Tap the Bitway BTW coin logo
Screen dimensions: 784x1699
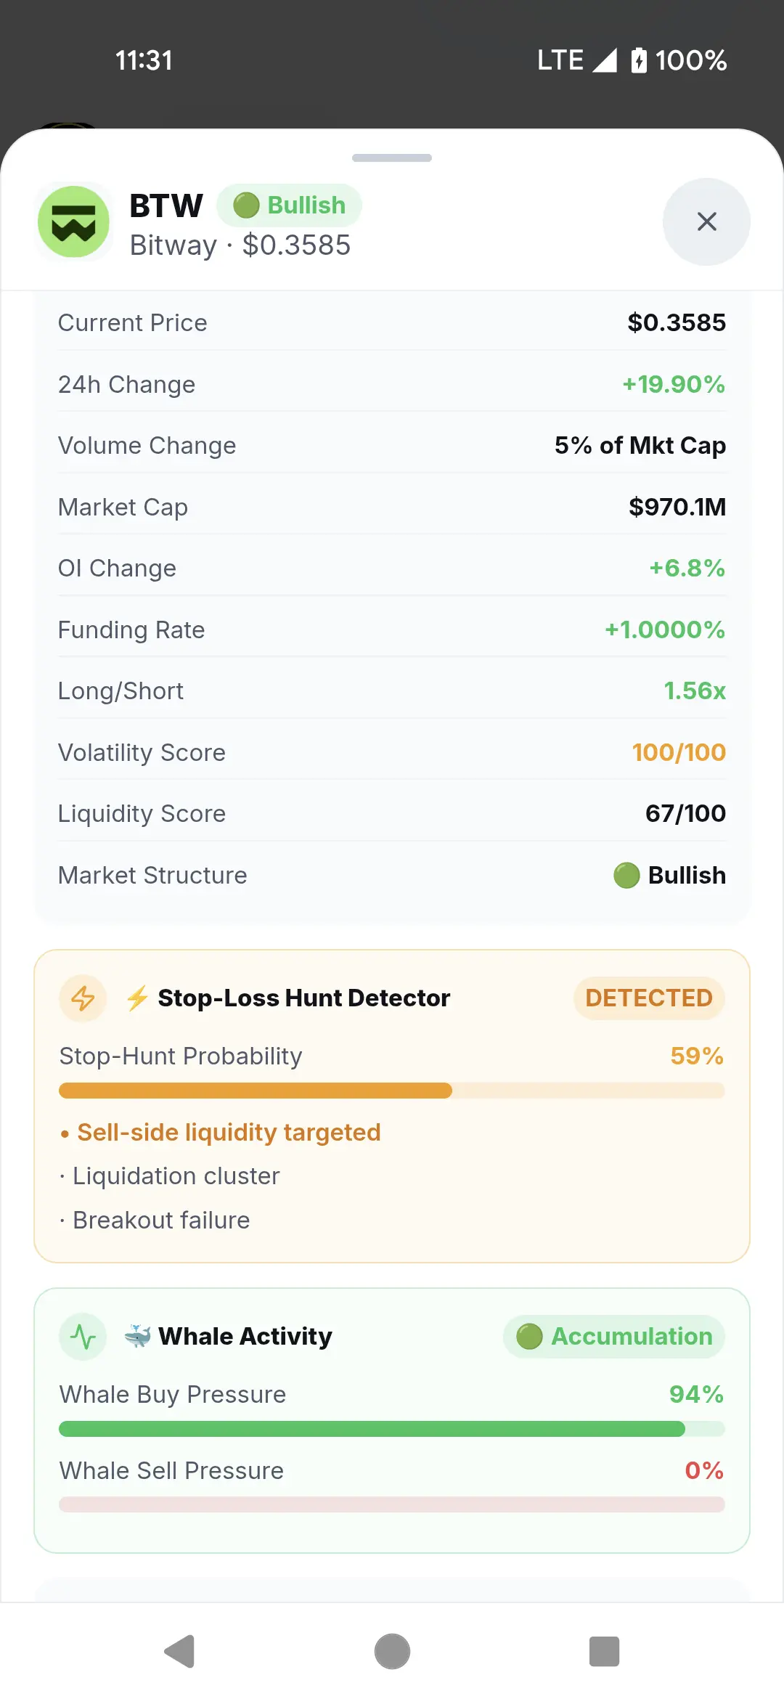pyautogui.click(x=73, y=221)
